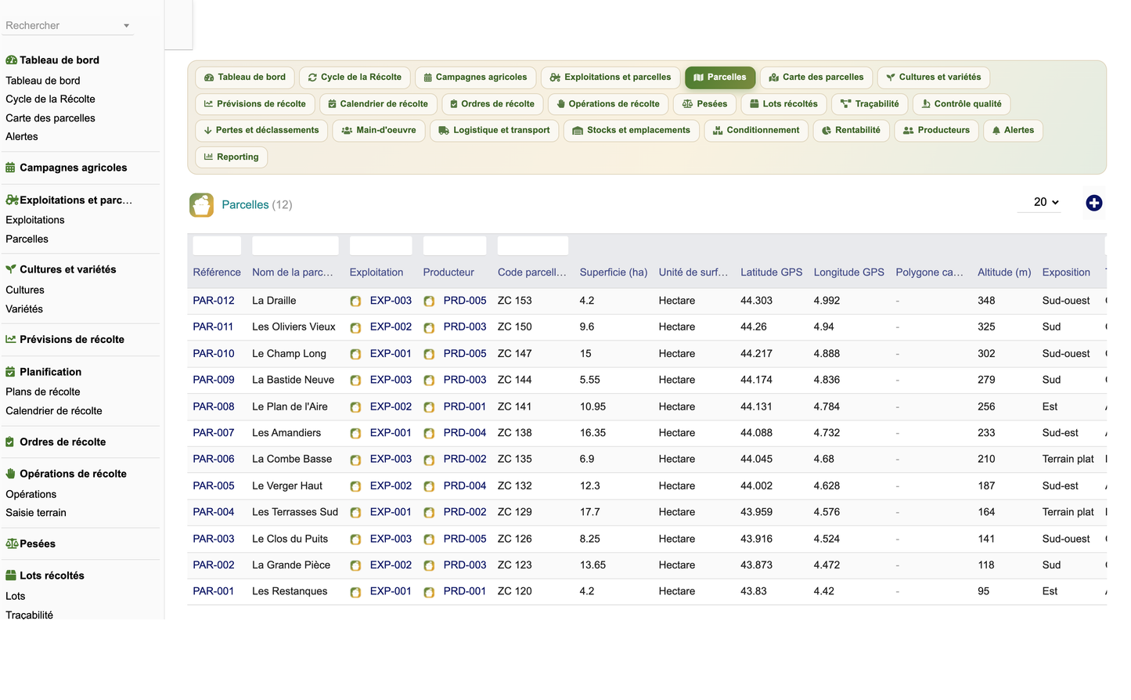Click the Code parcelle filter field

click(533, 245)
